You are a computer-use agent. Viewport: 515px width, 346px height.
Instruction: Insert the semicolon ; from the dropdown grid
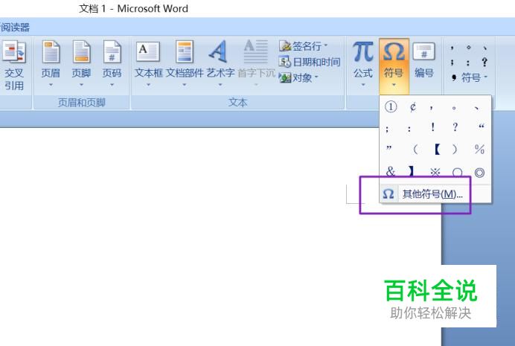tap(388, 129)
